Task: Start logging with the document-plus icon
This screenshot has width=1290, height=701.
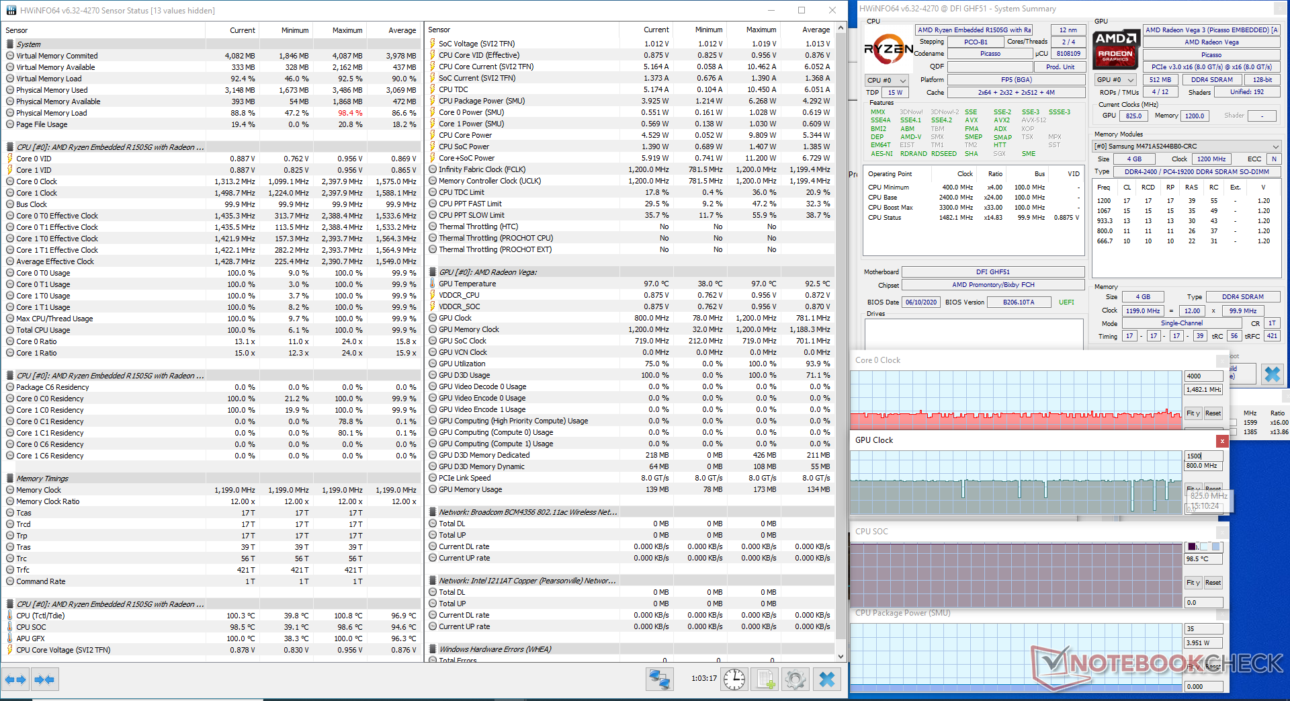Action: [765, 679]
